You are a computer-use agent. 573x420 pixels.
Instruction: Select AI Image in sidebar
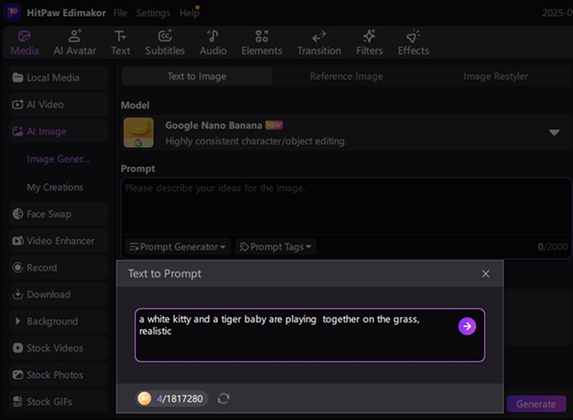tap(59, 131)
